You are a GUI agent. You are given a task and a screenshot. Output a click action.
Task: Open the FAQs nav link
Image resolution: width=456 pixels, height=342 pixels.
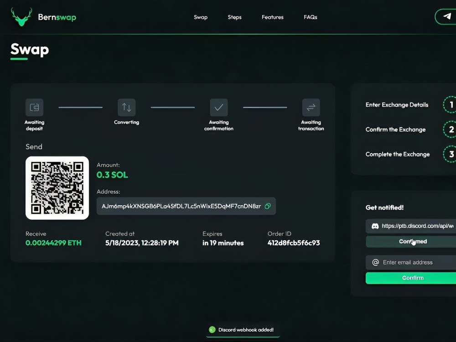[310, 17]
